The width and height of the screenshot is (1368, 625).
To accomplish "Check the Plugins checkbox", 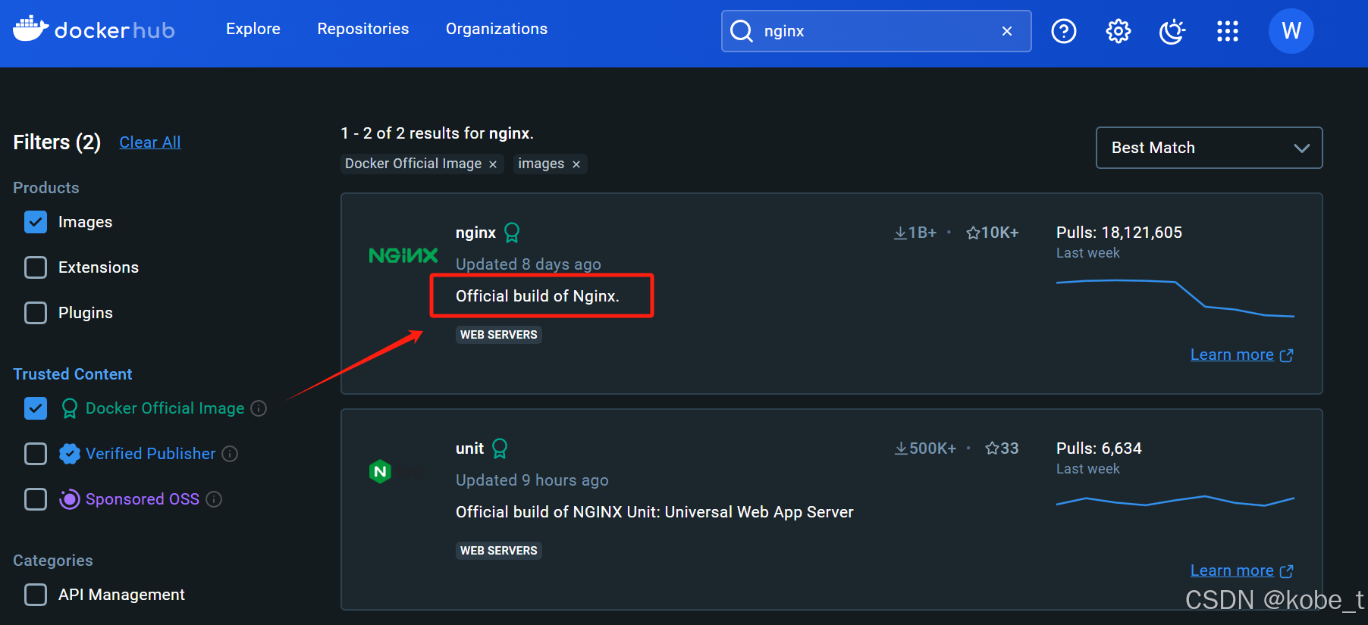I will [36, 313].
